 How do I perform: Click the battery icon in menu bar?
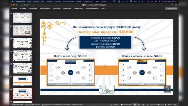click(144, 1)
